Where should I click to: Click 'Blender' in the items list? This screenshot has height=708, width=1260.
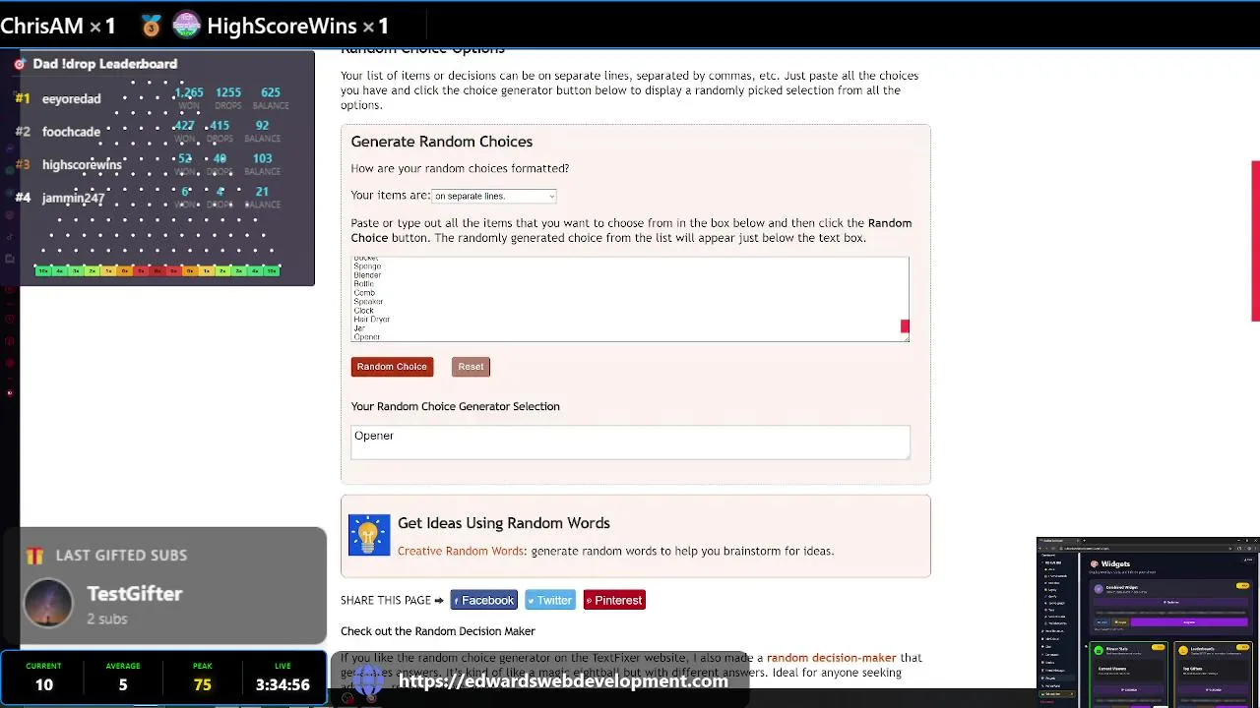point(367,275)
